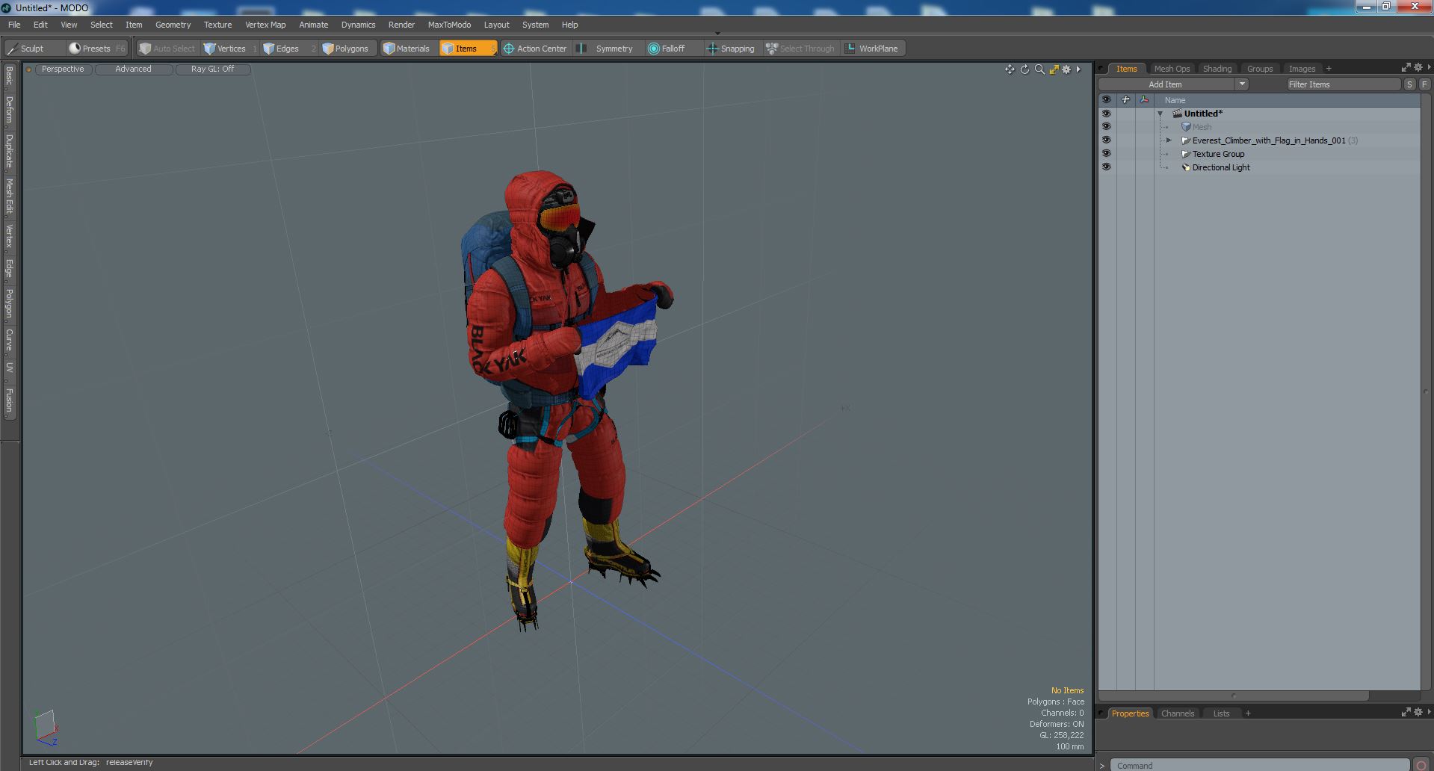Switch to the Mesh Ops tab
Image resolution: width=1434 pixels, height=771 pixels.
[1171, 69]
